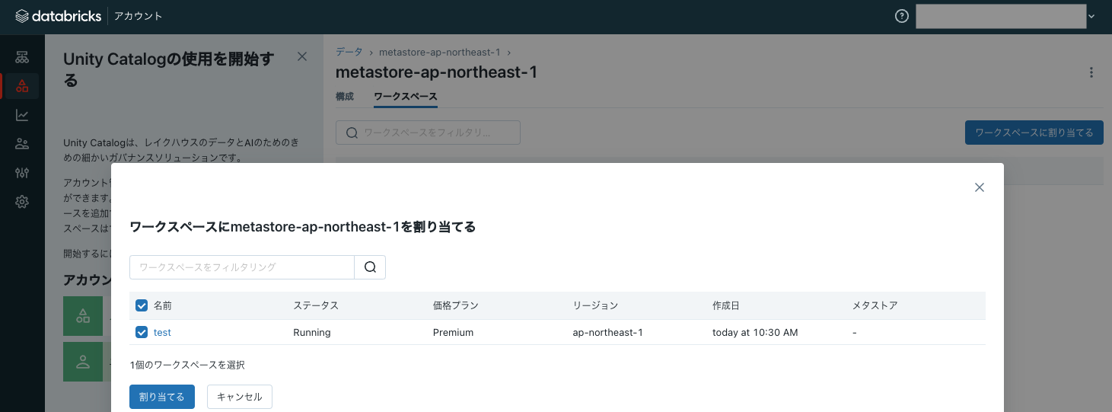The width and height of the screenshot is (1112, 412).
Task: Open the Usage chart sidebar icon
Action: click(x=22, y=115)
